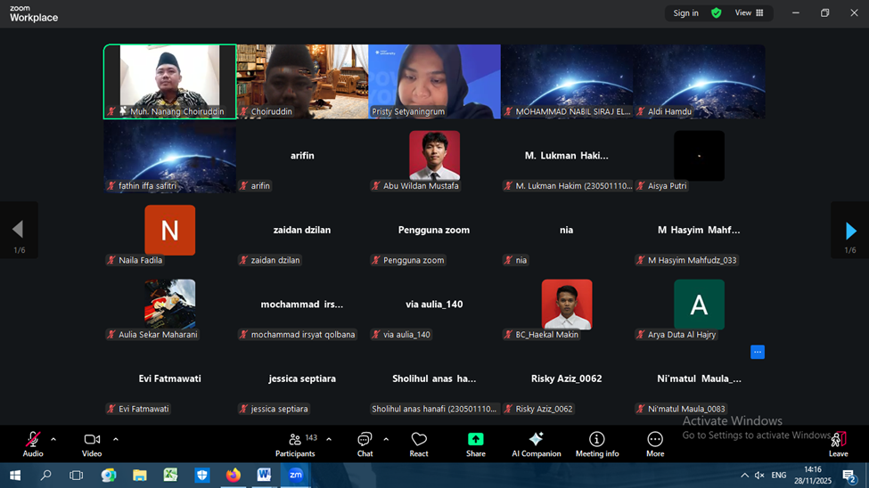Open the React emoji panel

pyautogui.click(x=419, y=443)
